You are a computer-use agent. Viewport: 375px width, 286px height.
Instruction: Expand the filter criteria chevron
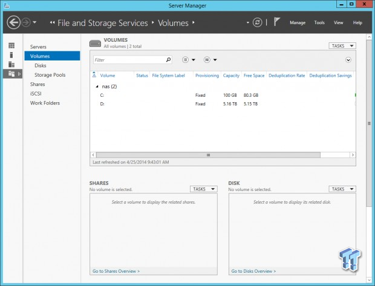click(x=348, y=60)
